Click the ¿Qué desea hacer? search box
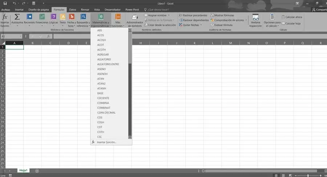Image resolution: width=327 pixels, height=177 pixels. tap(157, 9)
